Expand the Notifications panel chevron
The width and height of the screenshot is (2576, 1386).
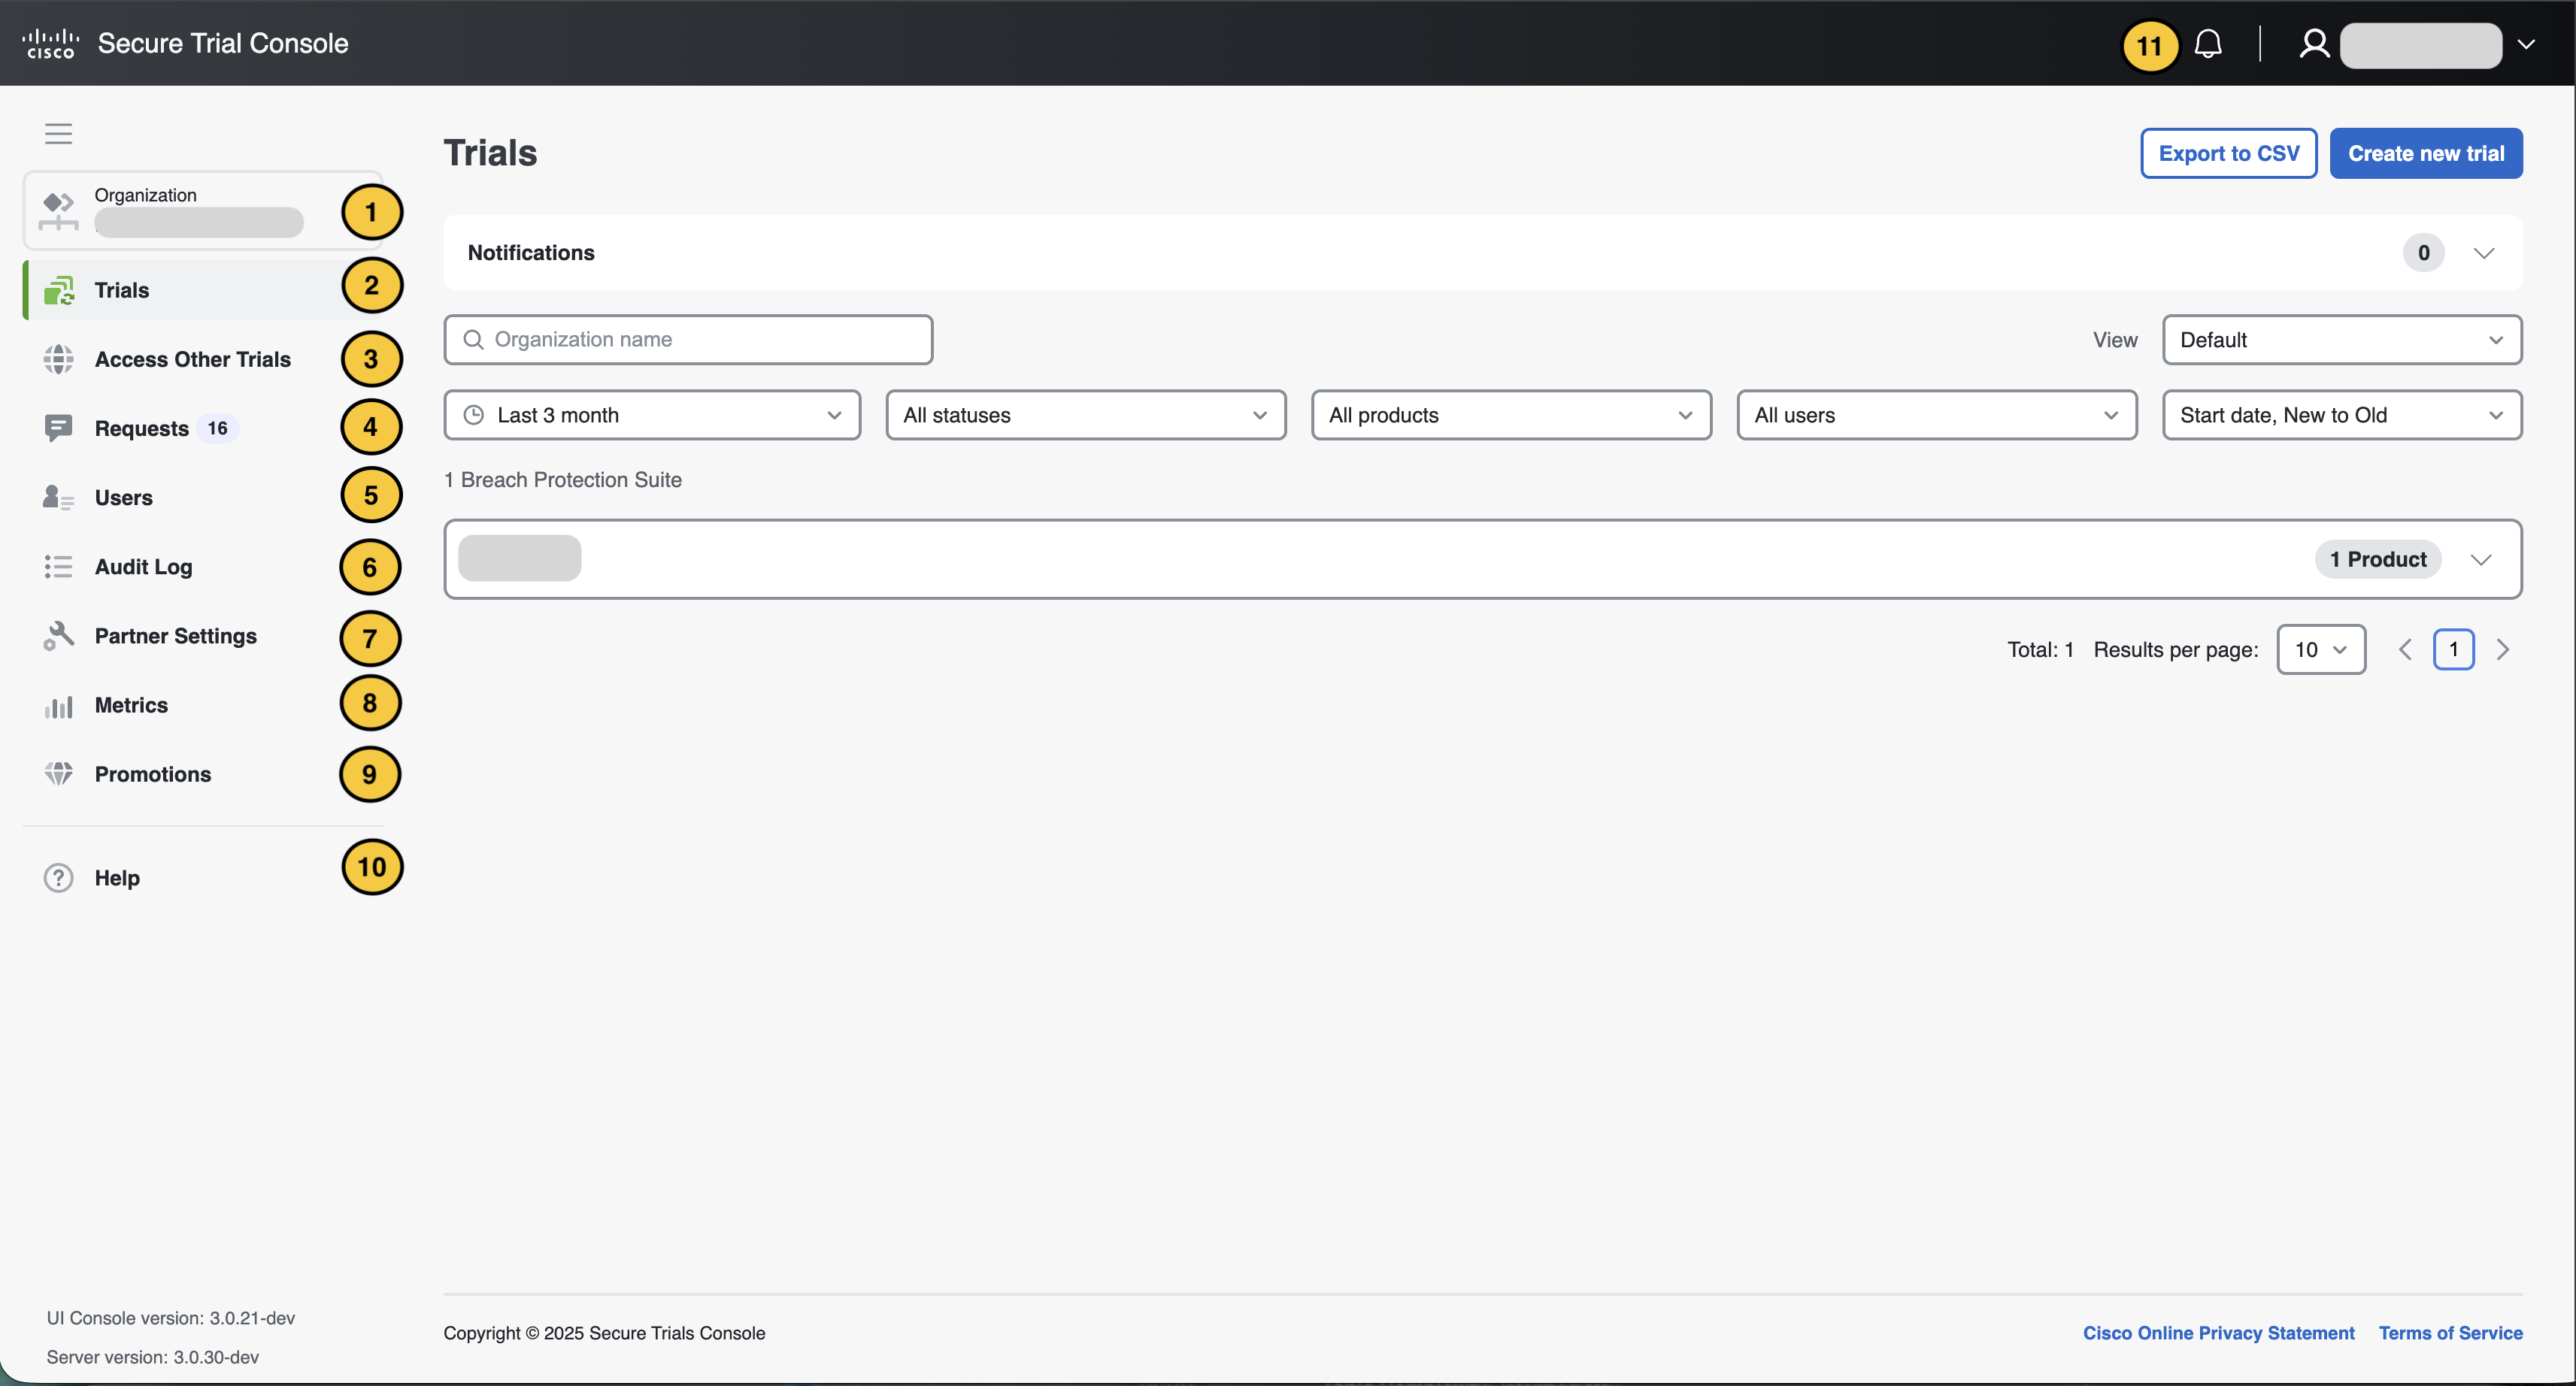point(2483,253)
